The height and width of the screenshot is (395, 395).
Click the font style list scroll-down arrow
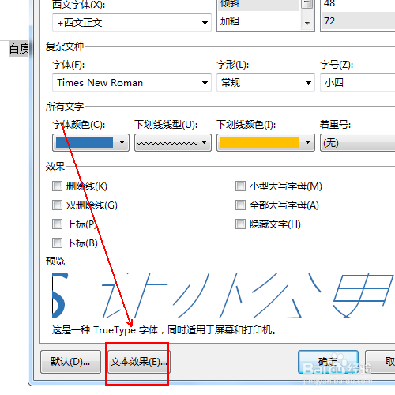307,24
